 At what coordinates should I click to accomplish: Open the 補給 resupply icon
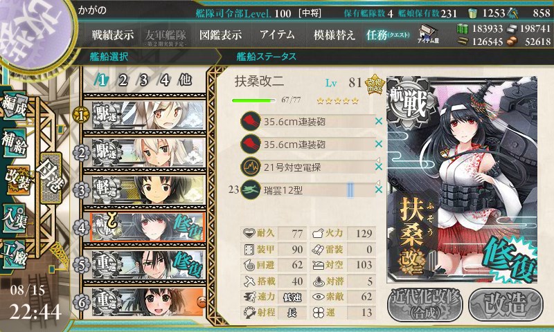point(14,142)
